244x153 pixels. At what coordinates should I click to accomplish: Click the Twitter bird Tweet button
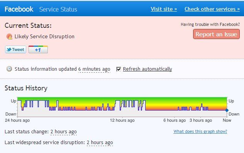pos(15,49)
